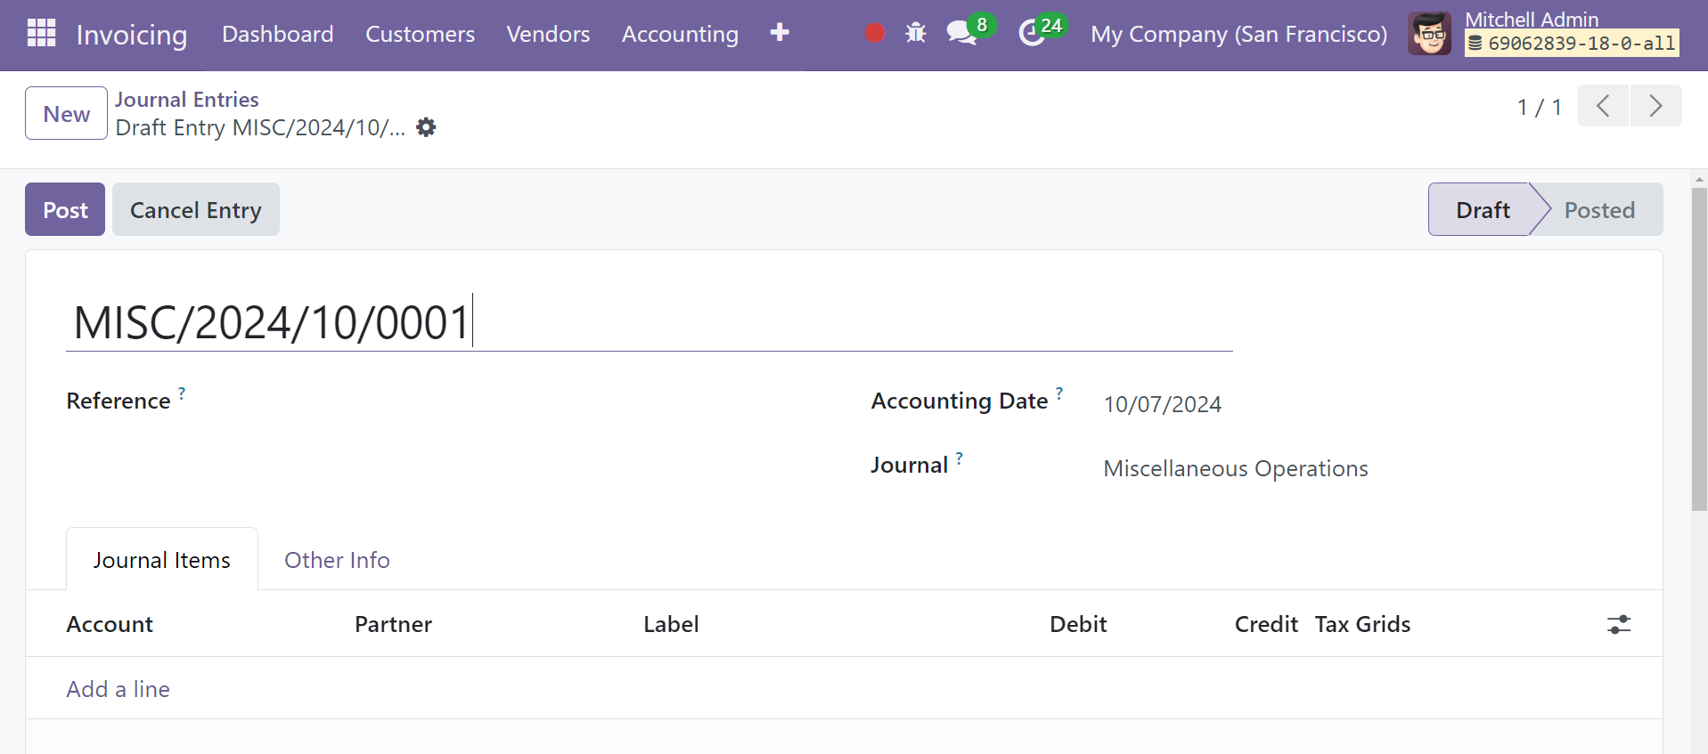Viewport: 1708px width, 754px height.
Task: Open the Dashboard menu
Action: point(278,34)
